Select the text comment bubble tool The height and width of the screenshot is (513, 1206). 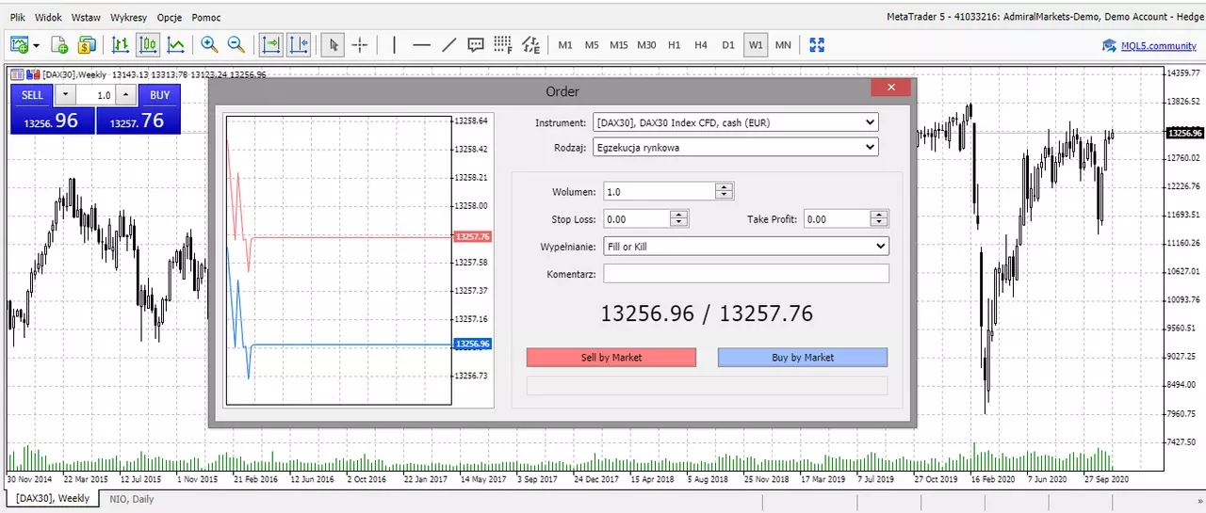click(476, 44)
